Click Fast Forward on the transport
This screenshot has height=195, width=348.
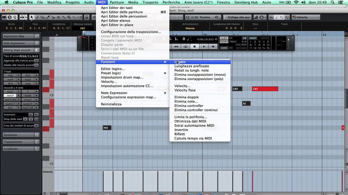176,47
